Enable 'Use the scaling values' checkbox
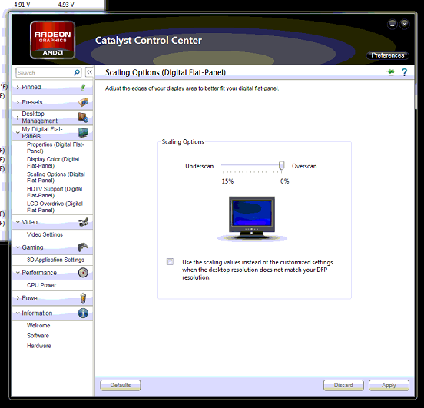This screenshot has width=424, height=408. click(x=170, y=262)
